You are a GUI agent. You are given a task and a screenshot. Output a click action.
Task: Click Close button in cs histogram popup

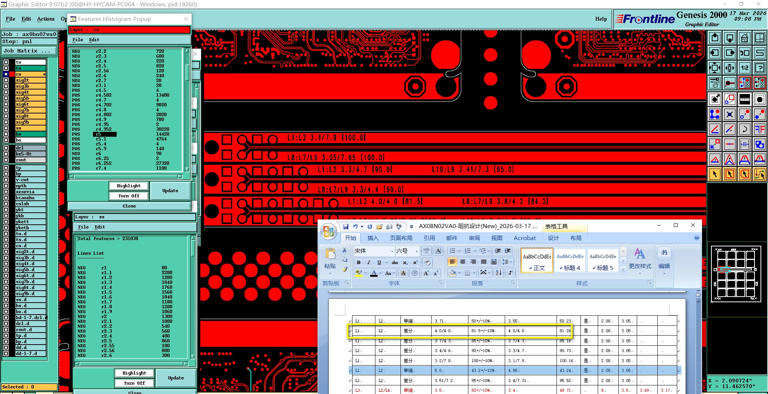129,206
